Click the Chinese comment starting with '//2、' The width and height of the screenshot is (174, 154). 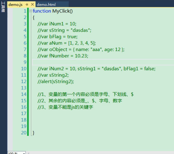(x=80, y=101)
